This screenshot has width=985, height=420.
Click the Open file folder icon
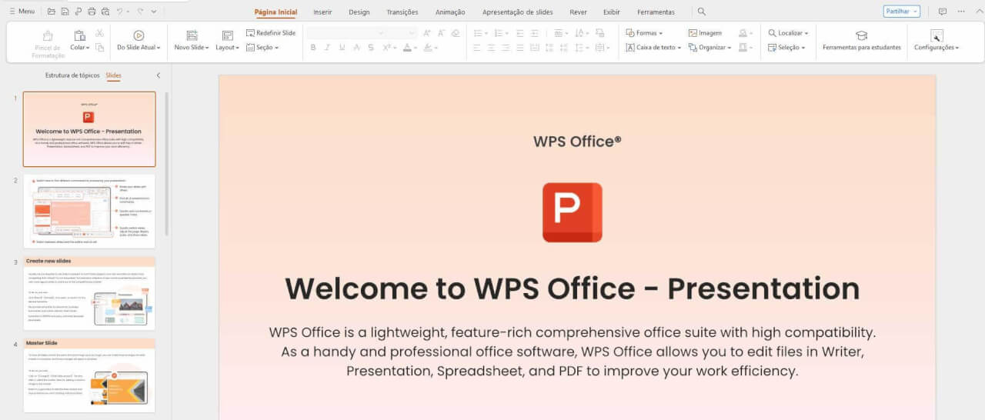click(51, 12)
